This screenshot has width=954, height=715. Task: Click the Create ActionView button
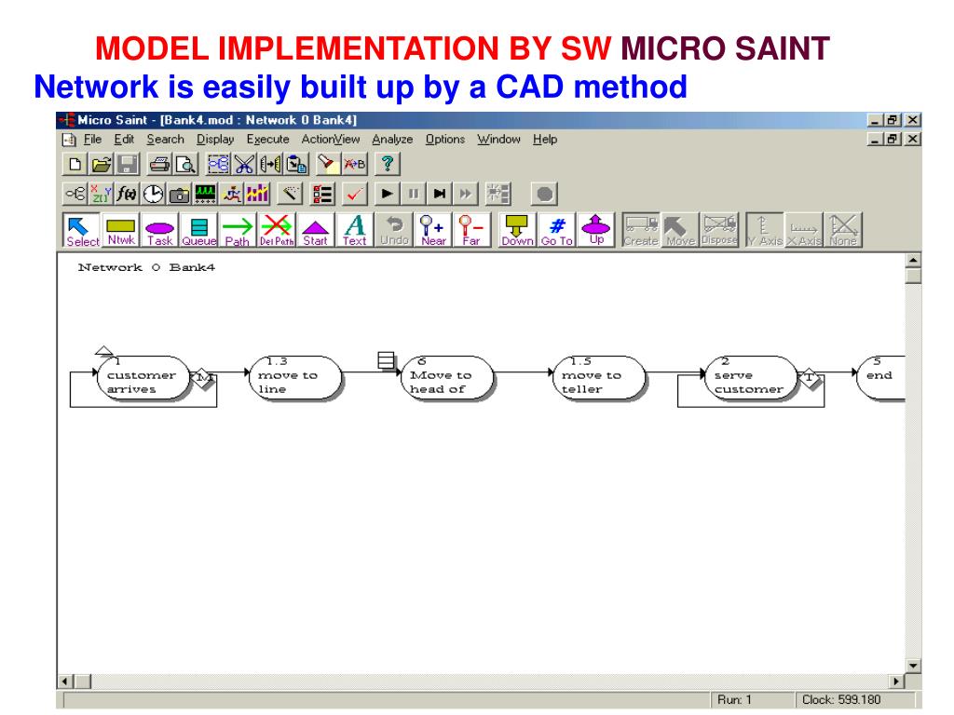(641, 230)
